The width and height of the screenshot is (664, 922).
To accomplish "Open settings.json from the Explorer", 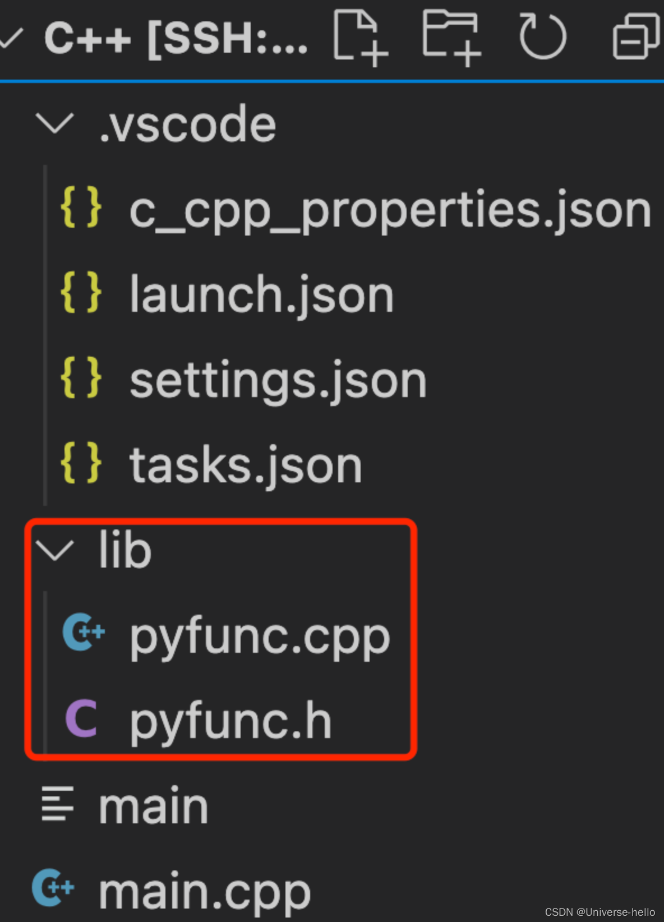I will click(x=277, y=380).
